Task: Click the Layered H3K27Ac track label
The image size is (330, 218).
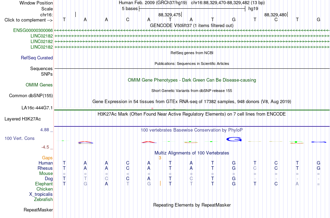Action: 23,119
